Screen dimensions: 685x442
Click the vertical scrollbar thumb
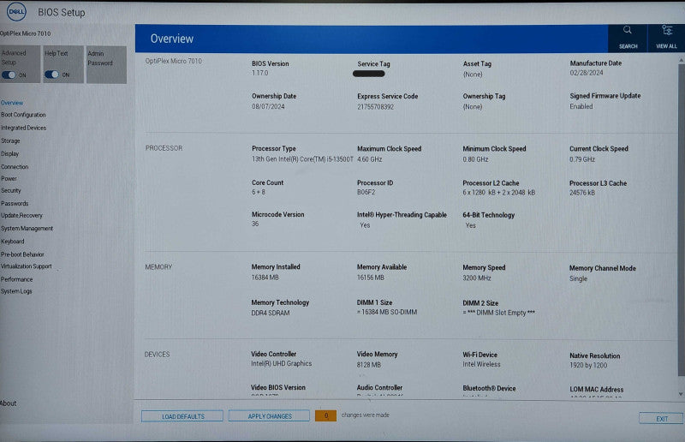tap(681, 220)
